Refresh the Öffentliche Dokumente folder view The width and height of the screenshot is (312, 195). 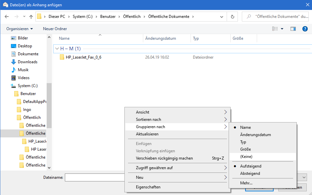tap(233, 17)
